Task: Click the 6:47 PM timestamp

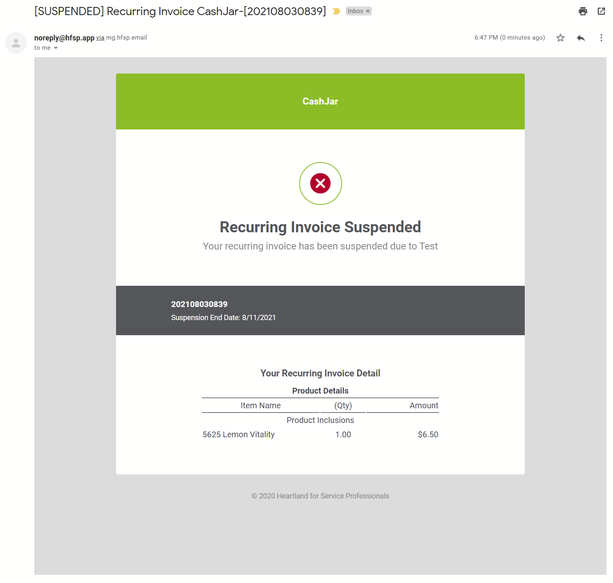Action: coord(510,38)
